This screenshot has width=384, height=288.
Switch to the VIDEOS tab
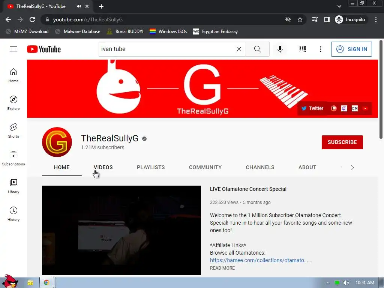pyautogui.click(x=103, y=167)
